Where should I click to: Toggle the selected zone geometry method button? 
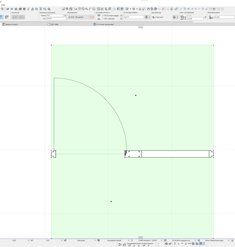1,17
